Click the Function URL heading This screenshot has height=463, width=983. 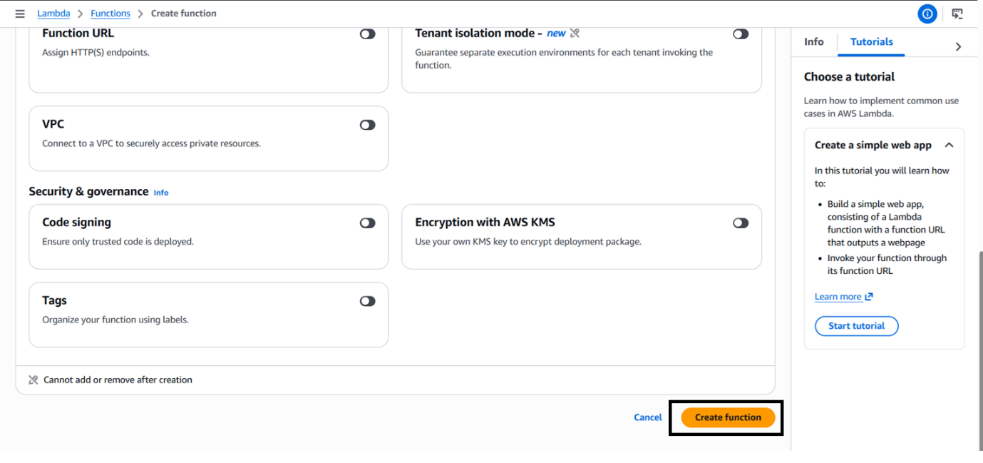coord(78,34)
